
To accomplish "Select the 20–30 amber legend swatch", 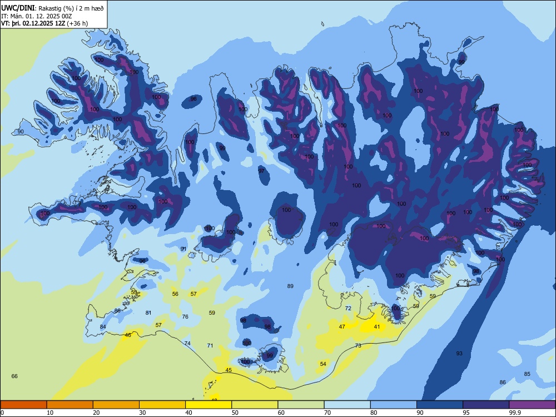I will (x=116, y=405).
